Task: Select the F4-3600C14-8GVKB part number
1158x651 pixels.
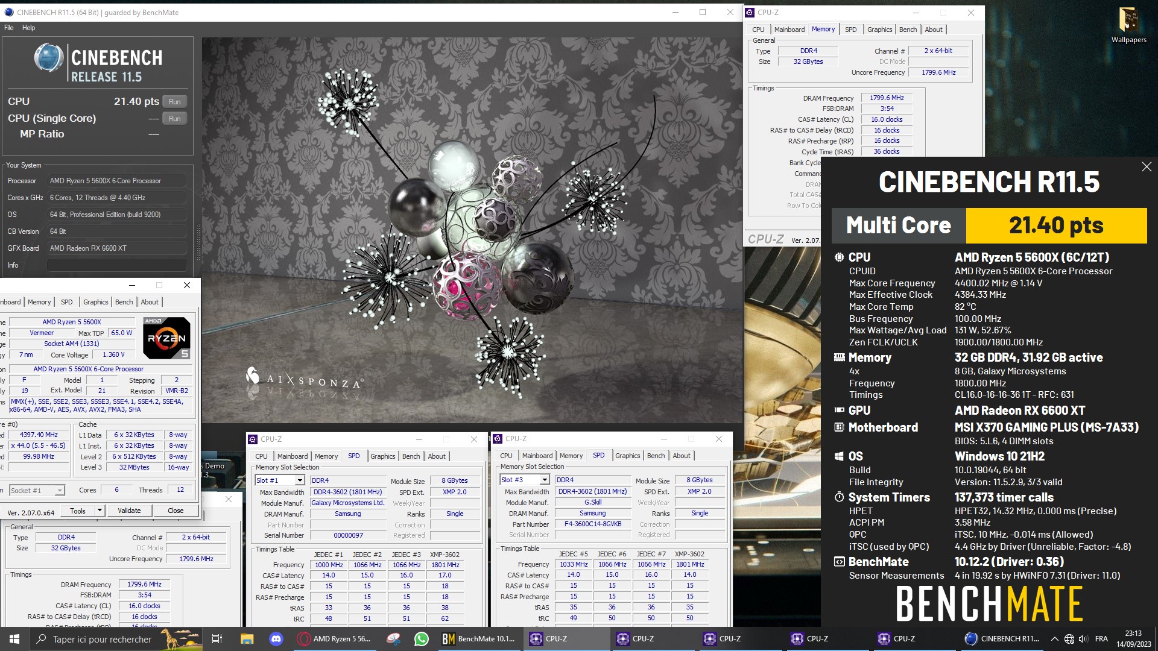Action: [x=592, y=524]
